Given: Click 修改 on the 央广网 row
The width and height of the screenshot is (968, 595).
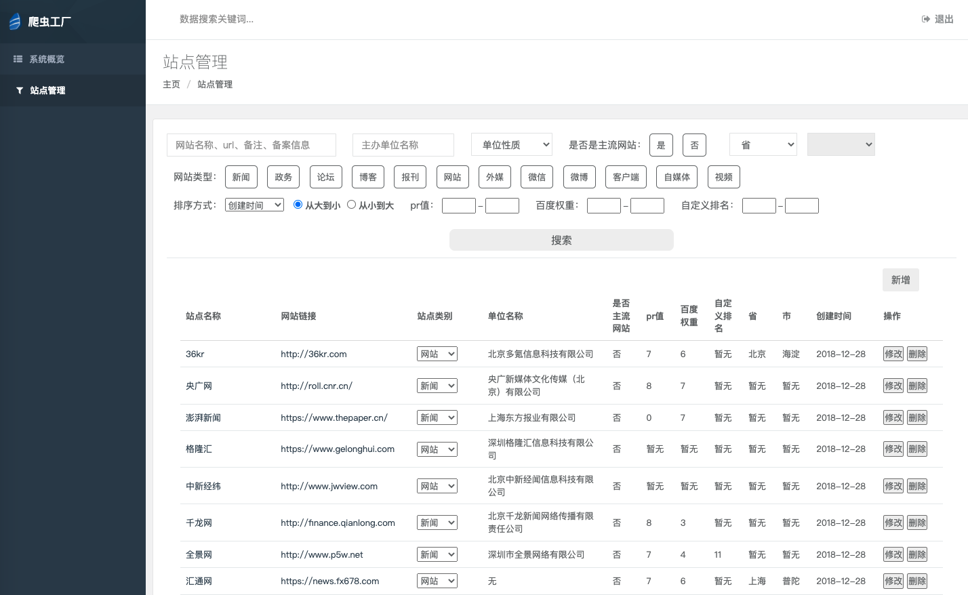Looking at the screenshot, I should pyautogui.click(x=893, y=385).
